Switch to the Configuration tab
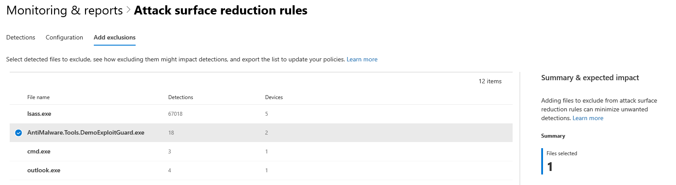676x185 pixels. point(64,38)
